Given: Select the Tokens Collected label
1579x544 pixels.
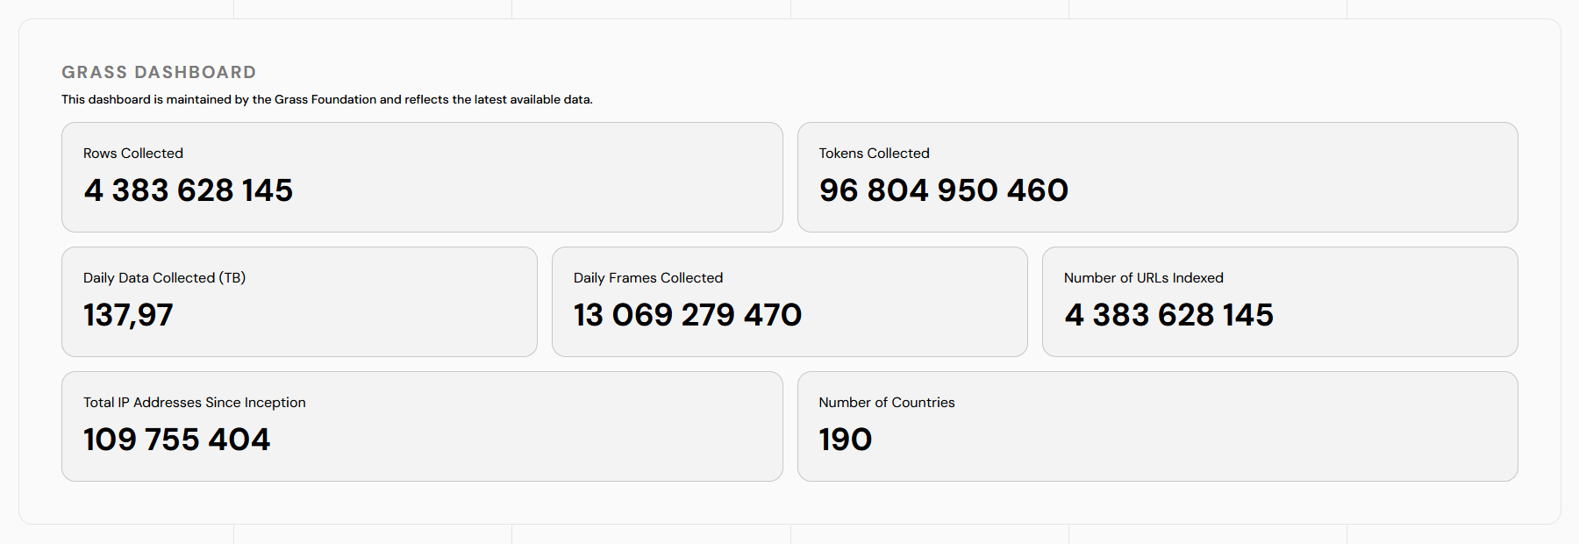Looking at the screenshot, I should click(x=874, y=154).
